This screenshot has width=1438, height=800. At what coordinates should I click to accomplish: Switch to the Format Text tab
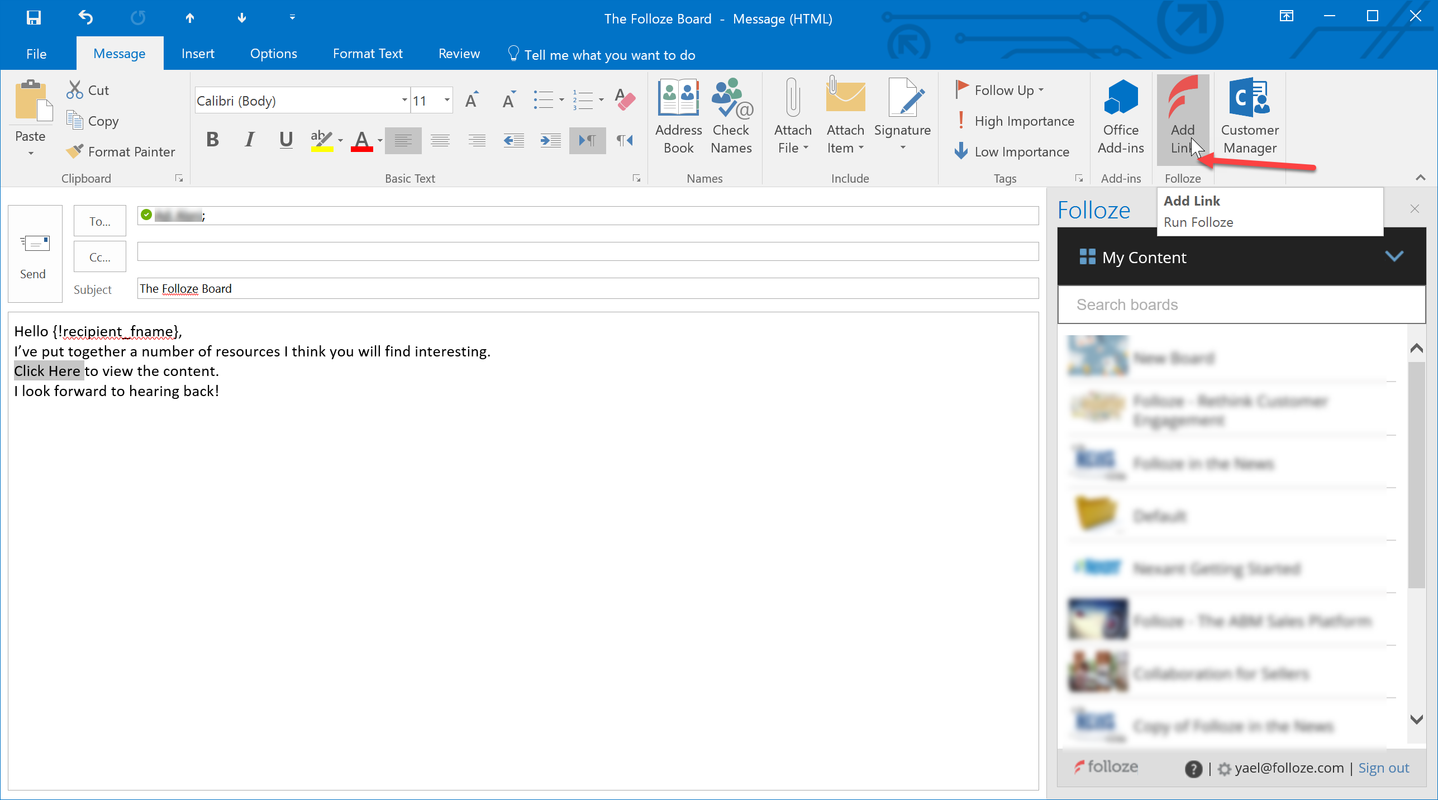coord(367,53)
